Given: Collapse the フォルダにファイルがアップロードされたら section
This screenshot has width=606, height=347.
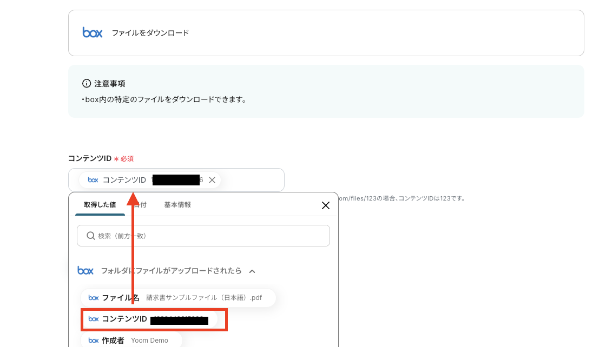Looking at the screenshot, I should tap(251, 271).
